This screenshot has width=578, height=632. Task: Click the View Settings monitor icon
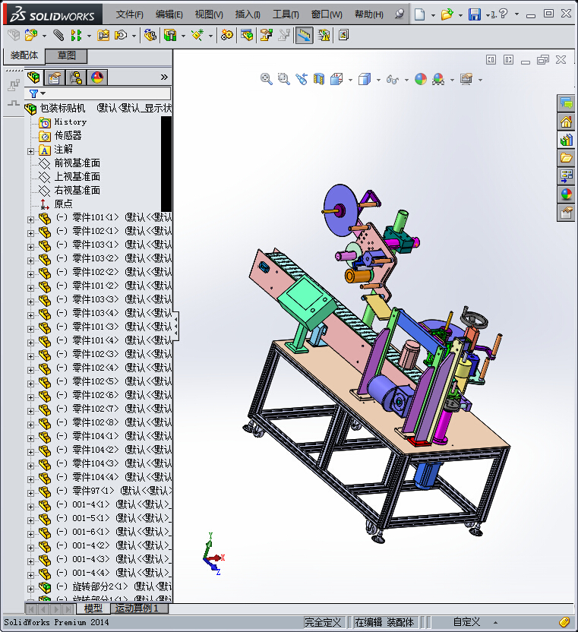pos(466,78)
